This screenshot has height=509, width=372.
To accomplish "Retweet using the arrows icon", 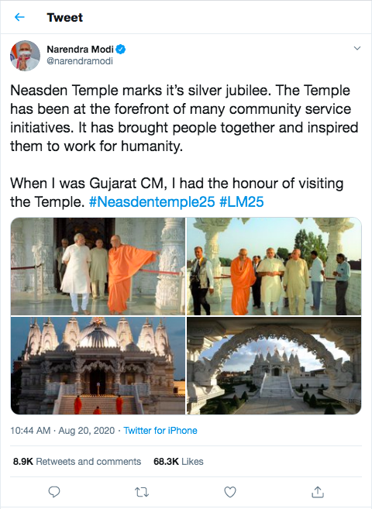I will click(142, 493).
